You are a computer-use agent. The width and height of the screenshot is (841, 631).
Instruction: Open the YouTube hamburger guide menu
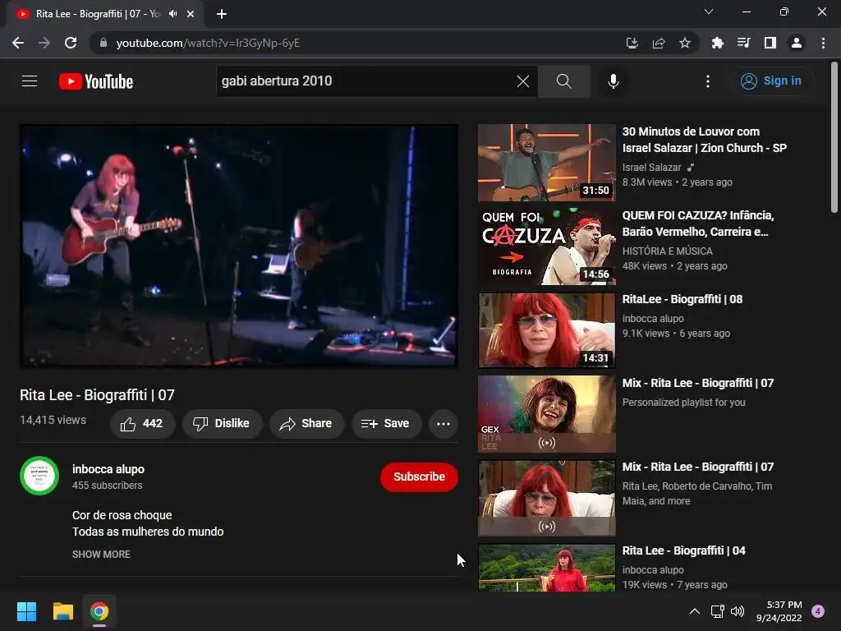click(x=30, y=81)
